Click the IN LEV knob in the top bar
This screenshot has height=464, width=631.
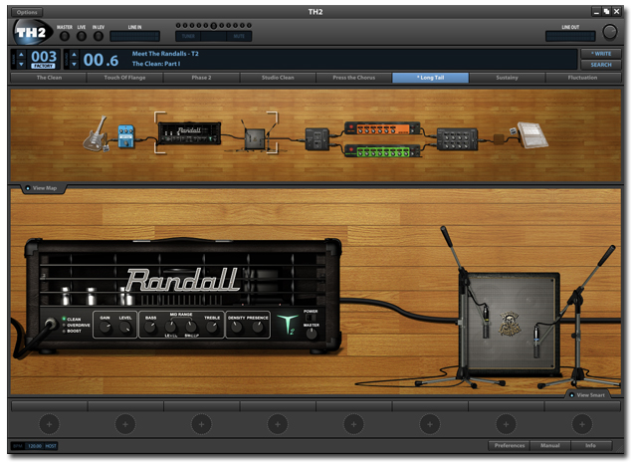99,36
